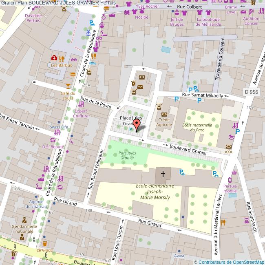Click the fountain icon on the square

88,32
